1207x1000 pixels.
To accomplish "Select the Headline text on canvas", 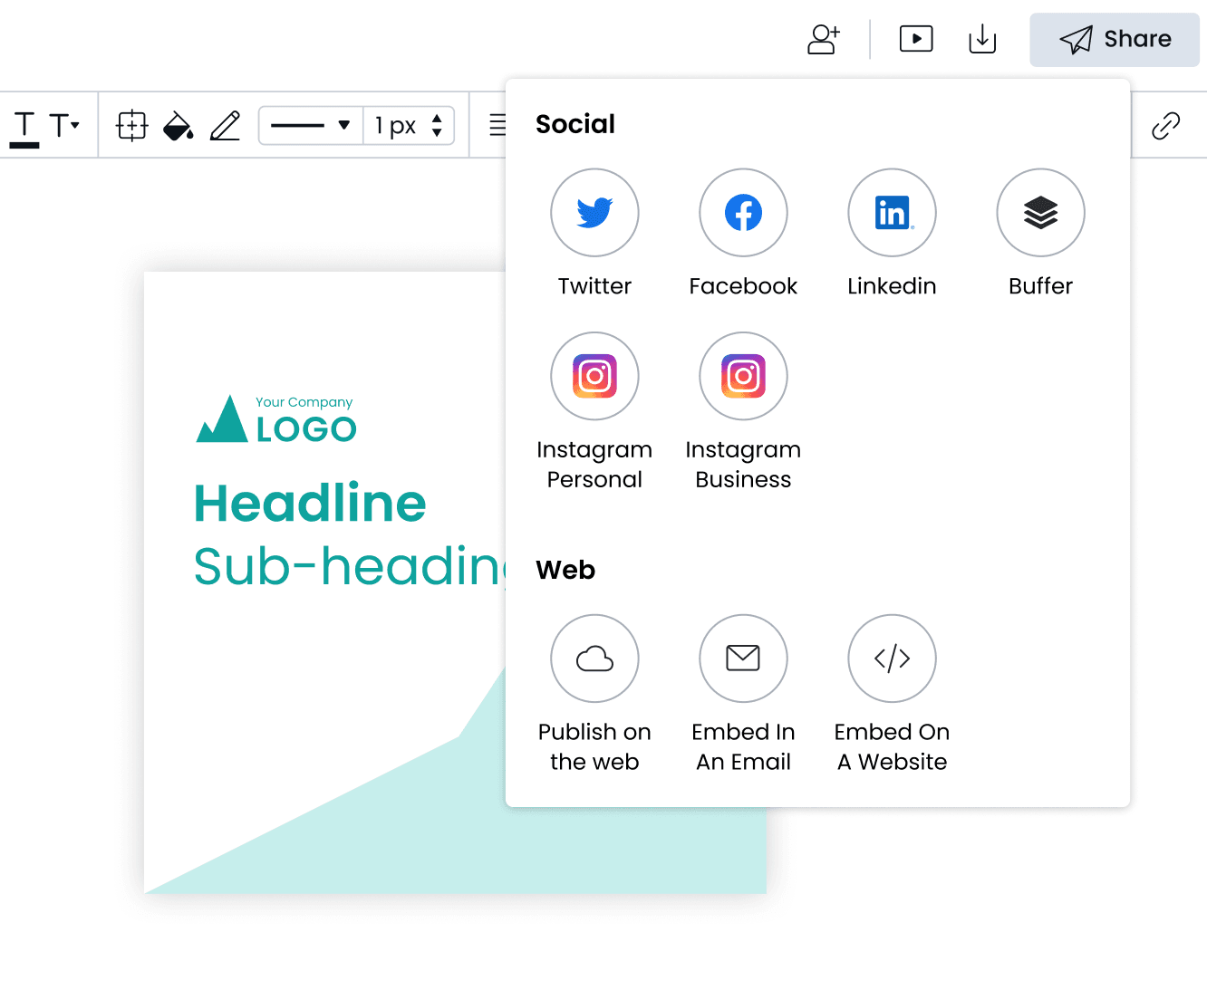I will click(x=310, y=504).
